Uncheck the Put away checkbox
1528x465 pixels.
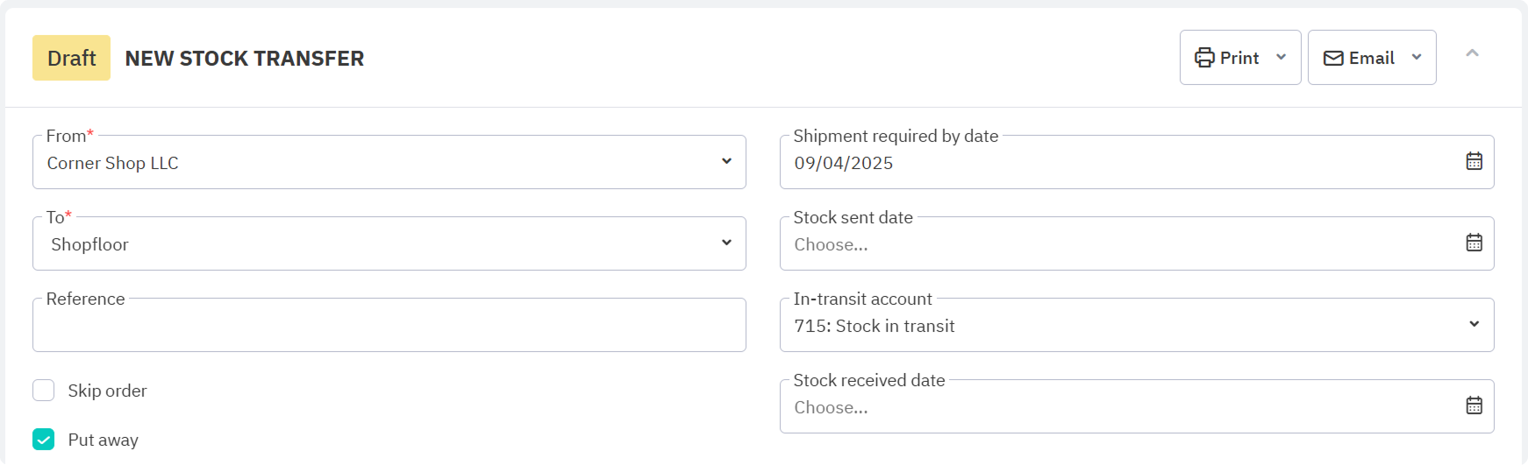click(x=44, y=440)
